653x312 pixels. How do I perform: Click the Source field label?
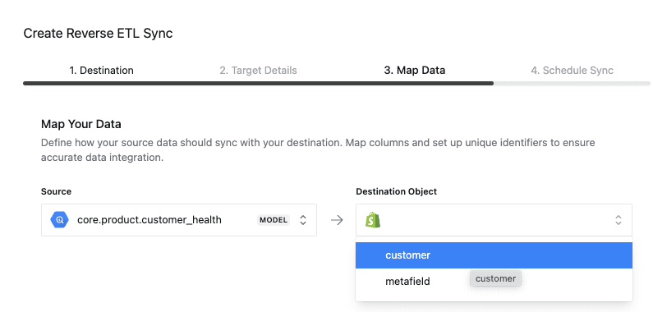(x=56, y=191)
